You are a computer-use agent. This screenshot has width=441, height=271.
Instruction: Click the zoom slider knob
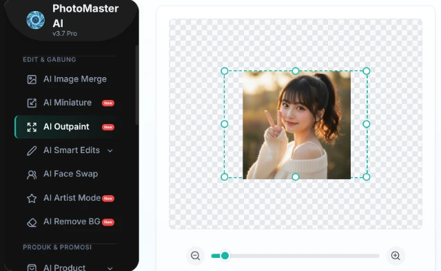[225, 256]
